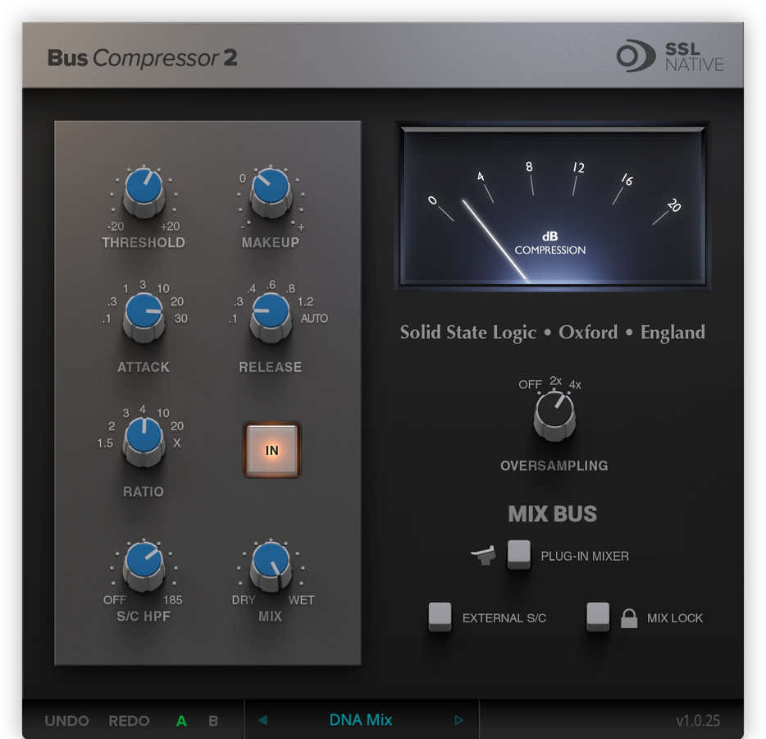Screen dimensions: 766x739
Task: Click the 185 label of S/C HPF
Action: 172,600
